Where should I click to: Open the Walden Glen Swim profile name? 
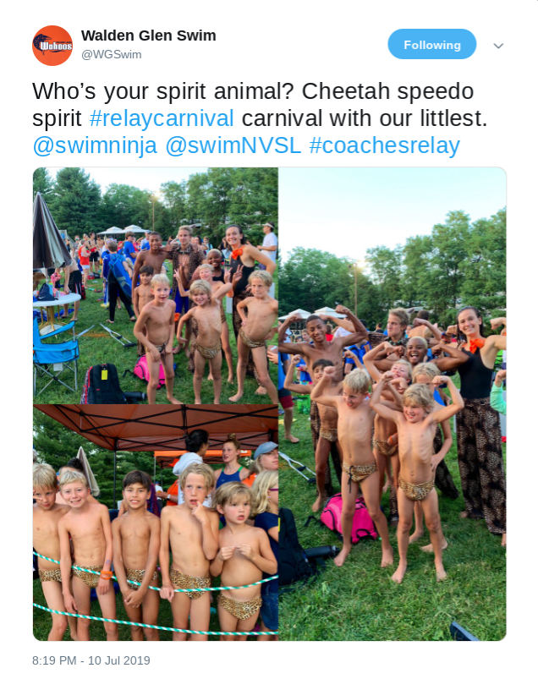coord(149,36)
